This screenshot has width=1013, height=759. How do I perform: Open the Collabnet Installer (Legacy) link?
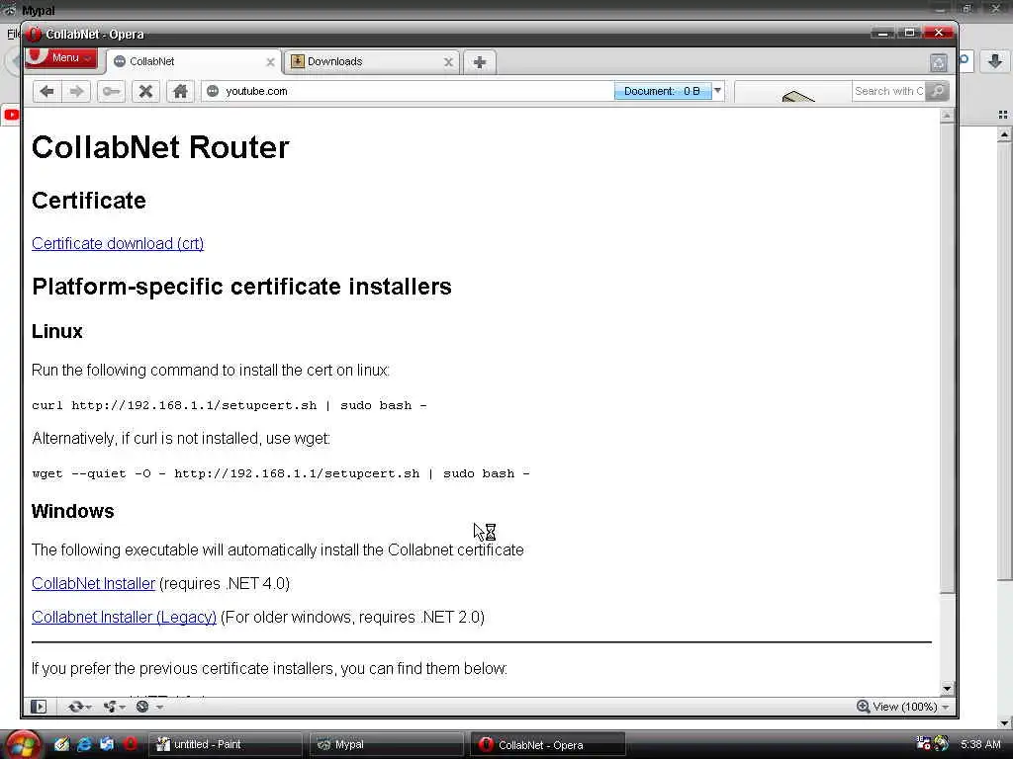pyautogui.click(x=124, y=617)
